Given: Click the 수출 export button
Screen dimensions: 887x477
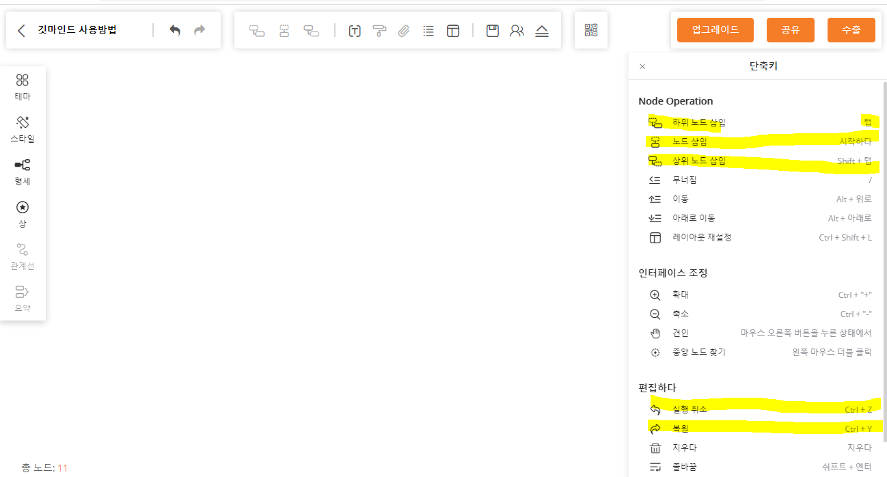Looking at the screenshot, I should pyautogui.click(x=851, y=30).
